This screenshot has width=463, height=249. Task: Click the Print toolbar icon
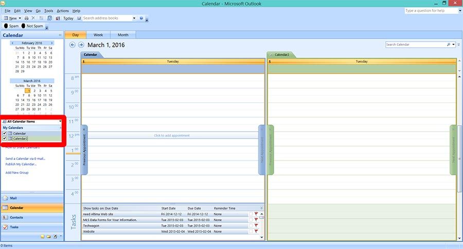pos(27,19)
